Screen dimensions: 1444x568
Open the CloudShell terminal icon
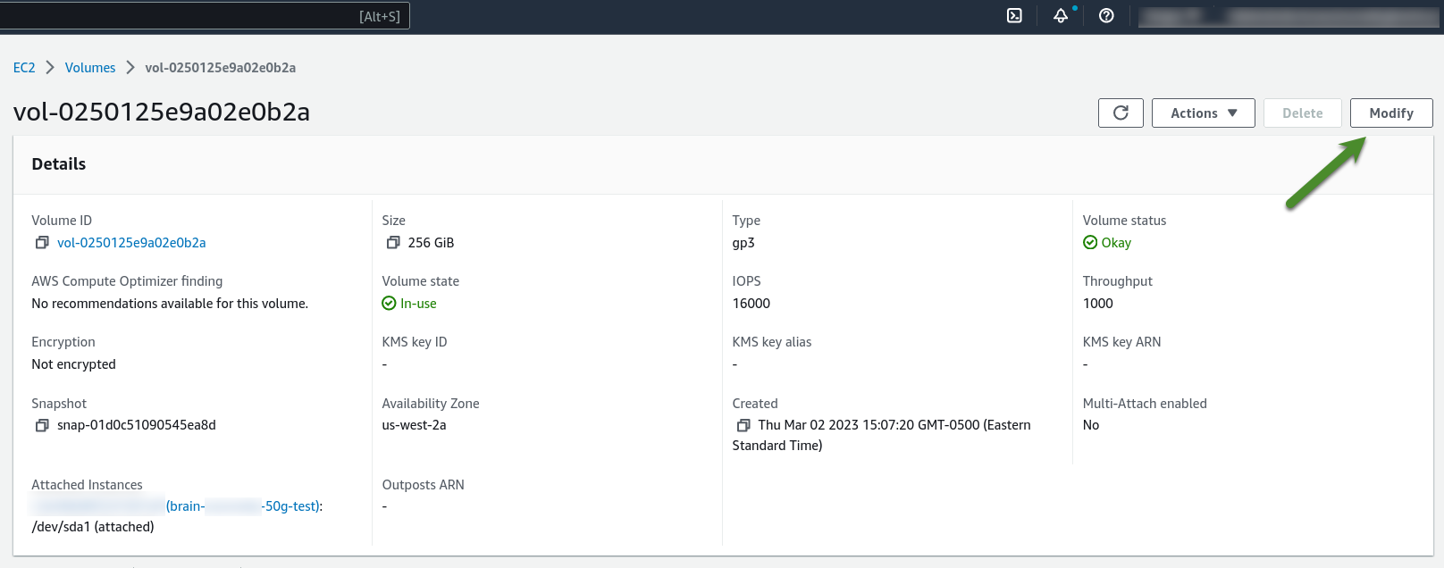[1014, 15]
